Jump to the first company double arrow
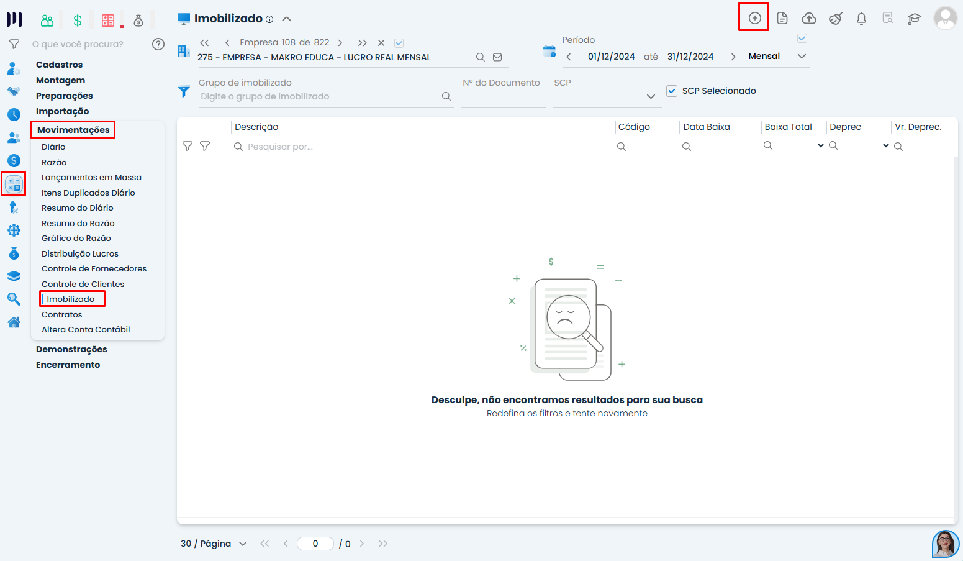This screenshot has width=963, height=561. [204, 43]
